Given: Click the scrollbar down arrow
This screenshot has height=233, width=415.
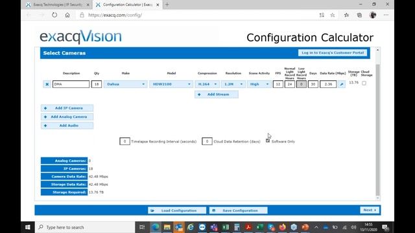Looking at the screenshot, I should (377, 198).
